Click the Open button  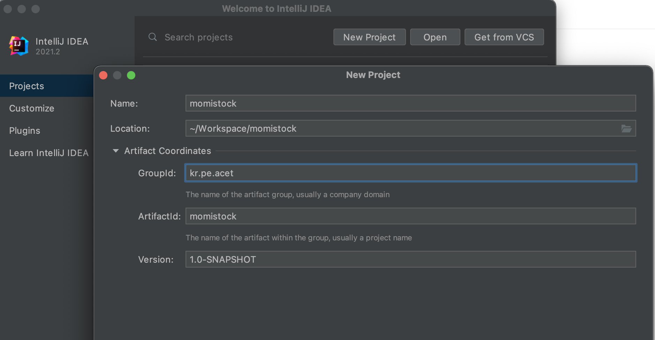coord(435,37)
